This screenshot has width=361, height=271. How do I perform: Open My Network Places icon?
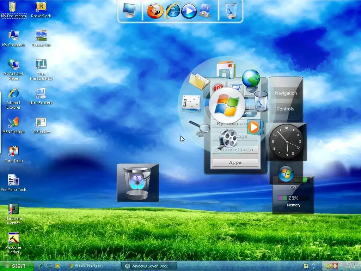[x=13, y=70]
